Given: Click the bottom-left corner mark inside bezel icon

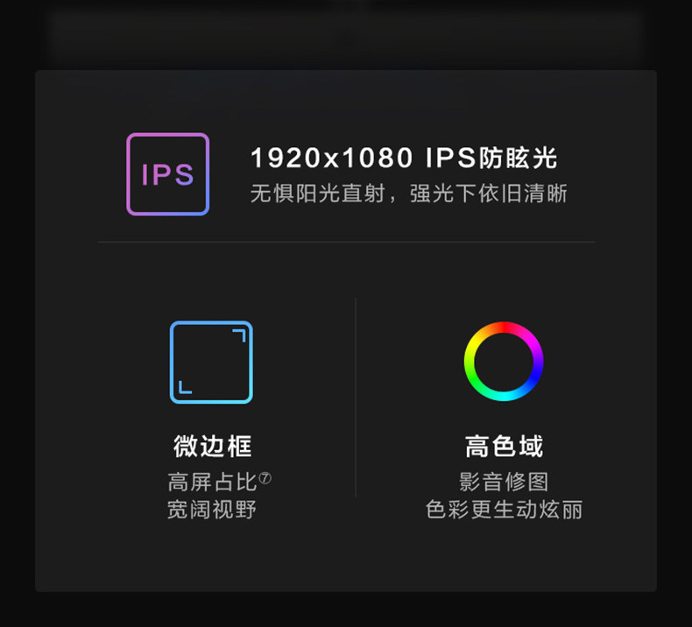Looking at the screenshot, I should 185,387.
